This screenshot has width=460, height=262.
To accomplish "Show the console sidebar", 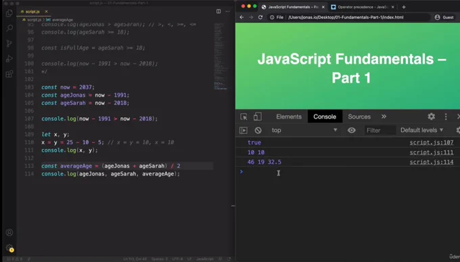I will [244, 130].
